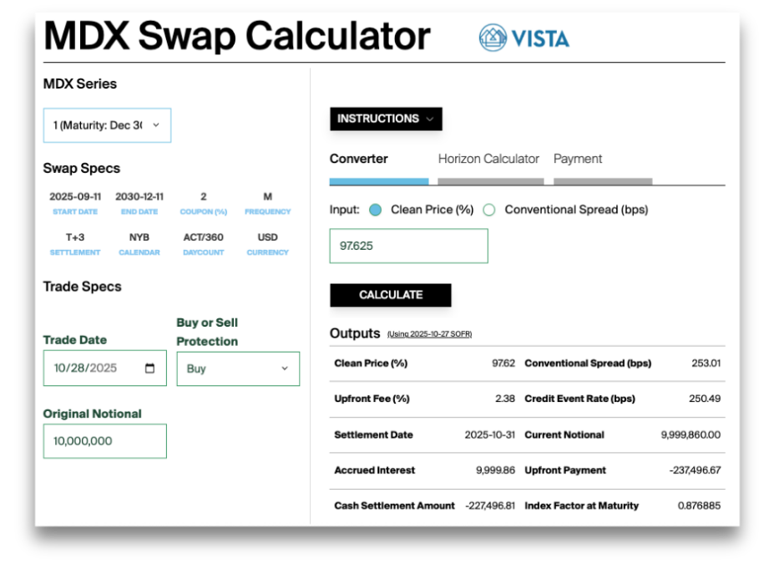Click the Conventional Spread output 253.01
Screen dimensions: 774x564
(706, 363)
